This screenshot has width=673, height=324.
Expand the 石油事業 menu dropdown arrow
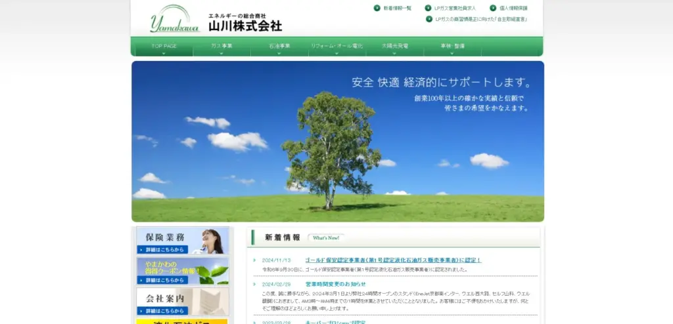[279, 53]
